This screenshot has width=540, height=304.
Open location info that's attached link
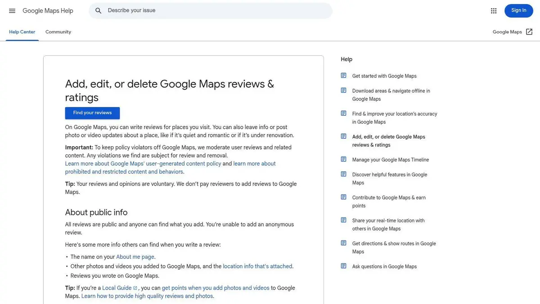[257, 267]
